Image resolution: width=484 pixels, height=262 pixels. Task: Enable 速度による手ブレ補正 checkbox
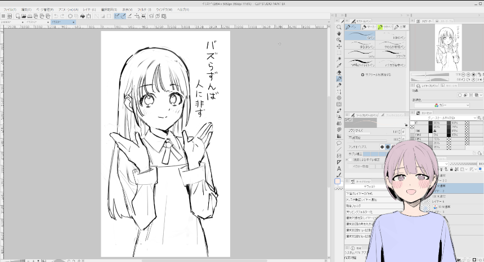tap(351, 159)
